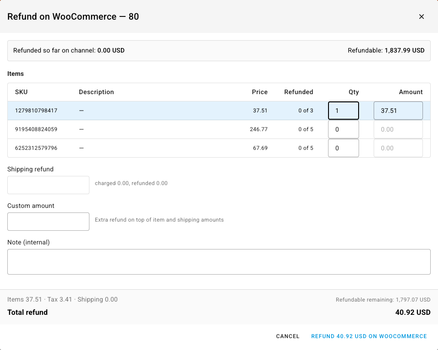Click the Shipping refund input box

click(x=48, y=185)
